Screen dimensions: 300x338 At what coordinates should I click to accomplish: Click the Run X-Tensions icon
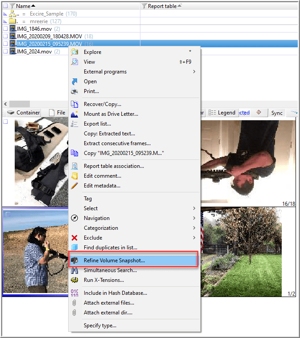tap(74, 280)
